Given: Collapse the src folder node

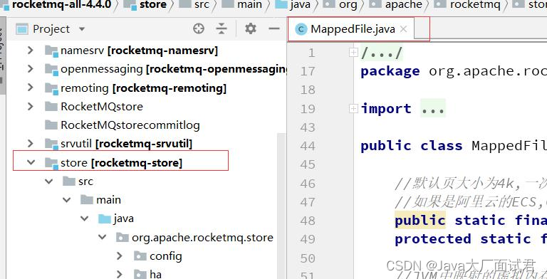Looking at the screenshot, I should [x=49, y=181].
